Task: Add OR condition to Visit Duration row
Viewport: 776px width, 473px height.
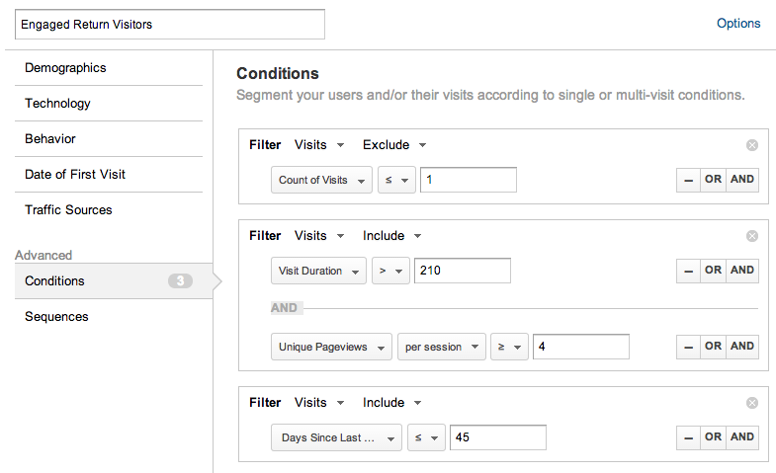Action: point(713,271)
